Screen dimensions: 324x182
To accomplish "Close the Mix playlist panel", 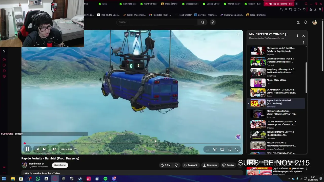I will click(x=303, y=36).
